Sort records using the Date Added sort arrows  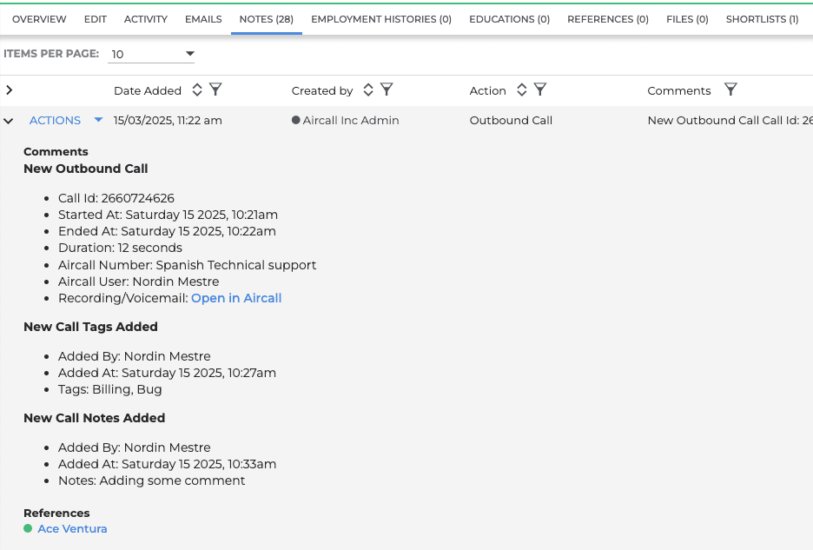[195, 89]
